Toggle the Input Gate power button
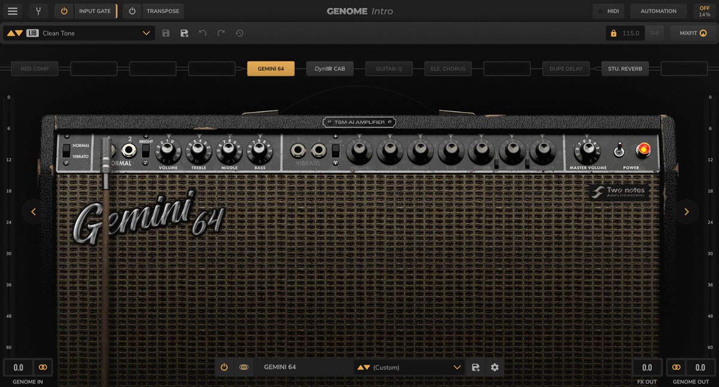719x387 pixels. pos(64,11)
